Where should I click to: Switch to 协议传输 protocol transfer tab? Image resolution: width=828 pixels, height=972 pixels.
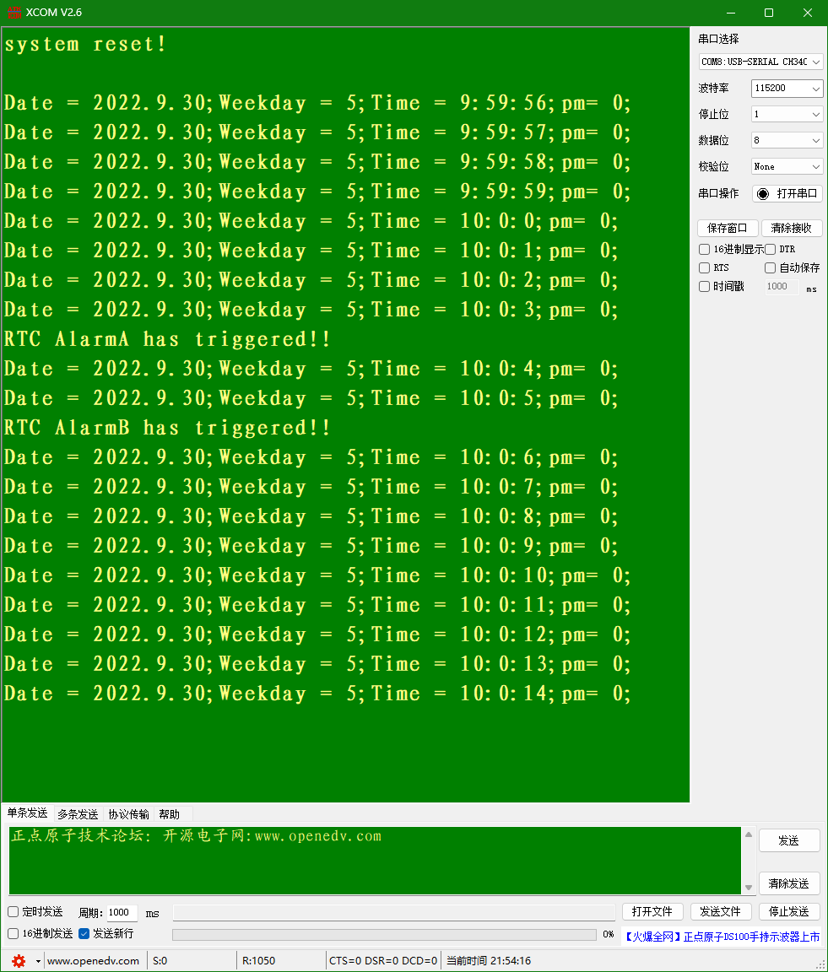click(x=128, y=814)
